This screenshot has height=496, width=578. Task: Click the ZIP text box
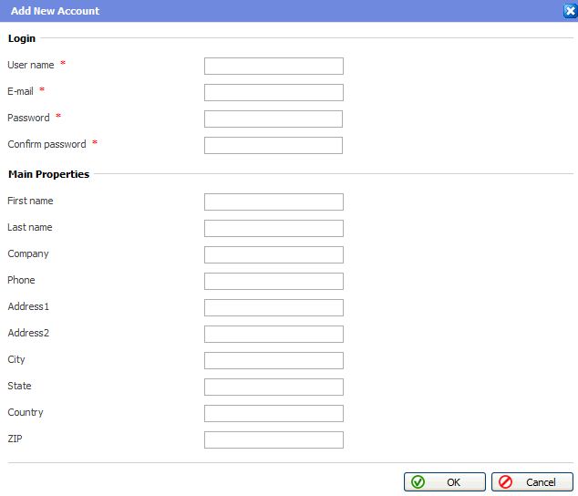click(x=274, y=439)
